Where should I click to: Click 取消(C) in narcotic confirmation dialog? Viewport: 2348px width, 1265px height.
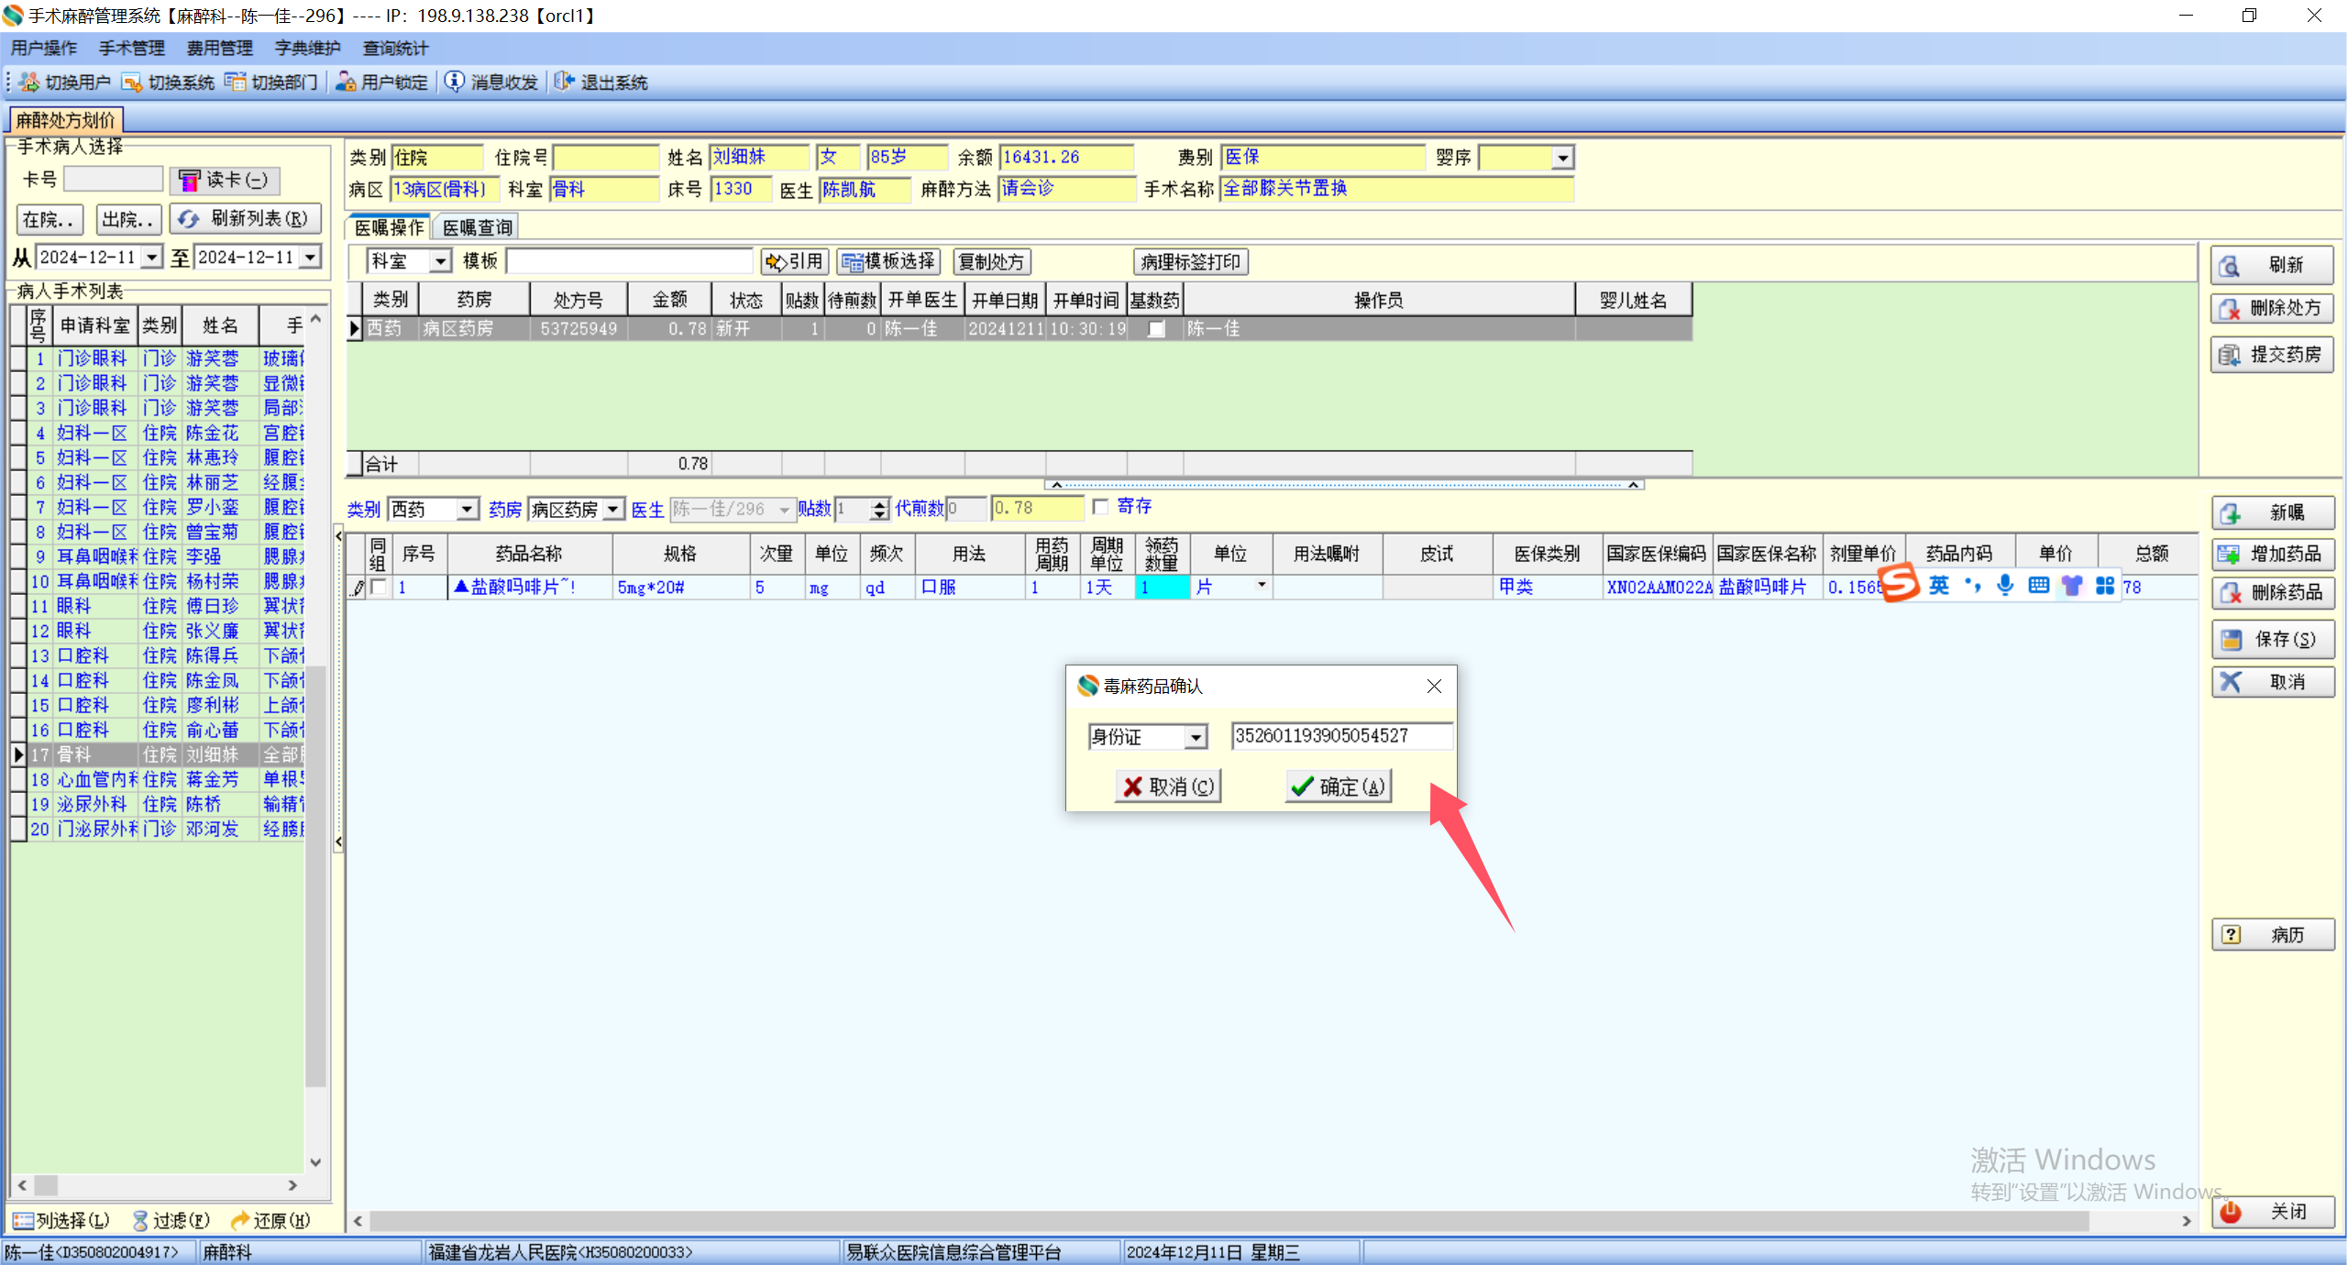[x=1168, y=786]
